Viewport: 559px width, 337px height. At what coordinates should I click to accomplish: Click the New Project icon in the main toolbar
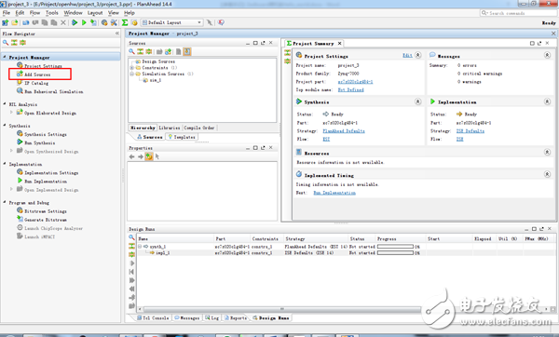click(x=6, y=22)
